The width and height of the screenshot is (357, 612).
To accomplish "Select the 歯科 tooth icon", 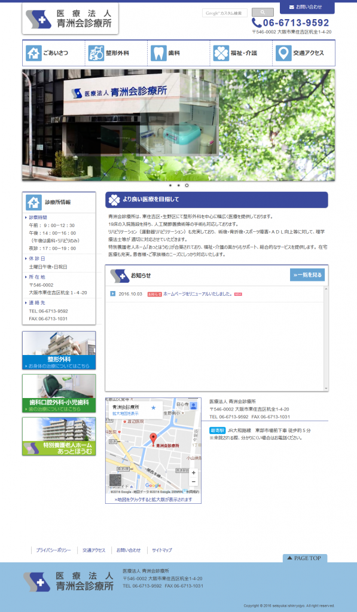I will (158, 53).
